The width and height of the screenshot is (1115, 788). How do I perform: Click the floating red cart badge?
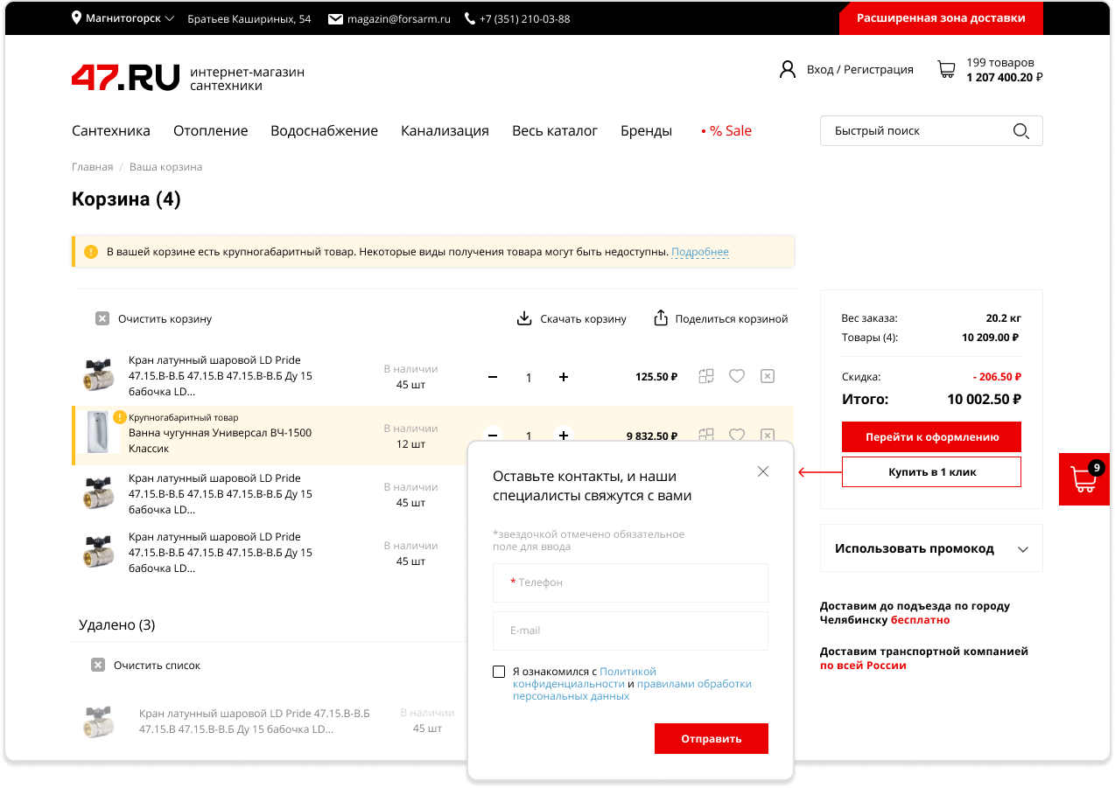click(1084, 479)
